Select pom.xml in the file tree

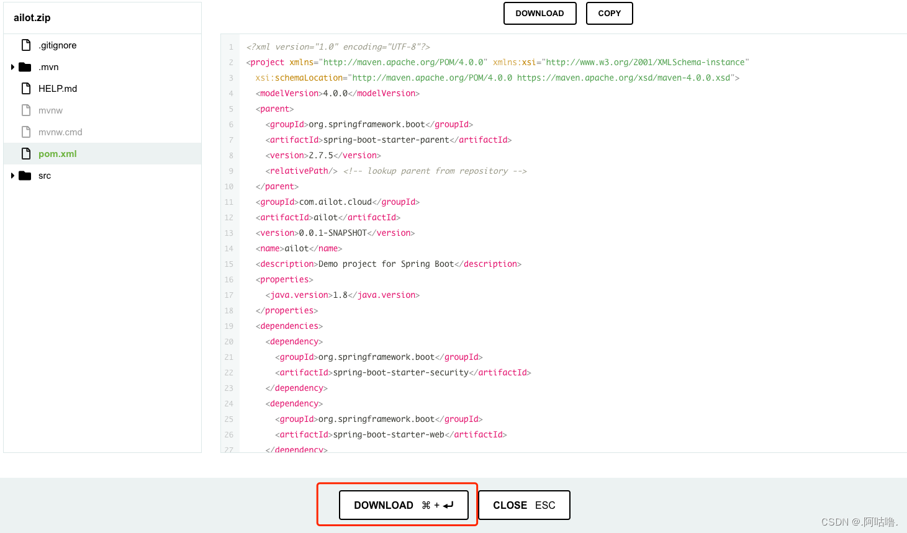click(58, 154)
